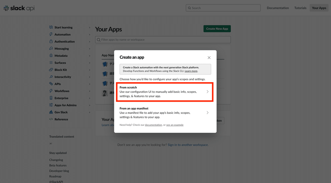Click the Translated content flag icon
The width and height of the screenshot is (331, 183).
click(x=51, y=143)
